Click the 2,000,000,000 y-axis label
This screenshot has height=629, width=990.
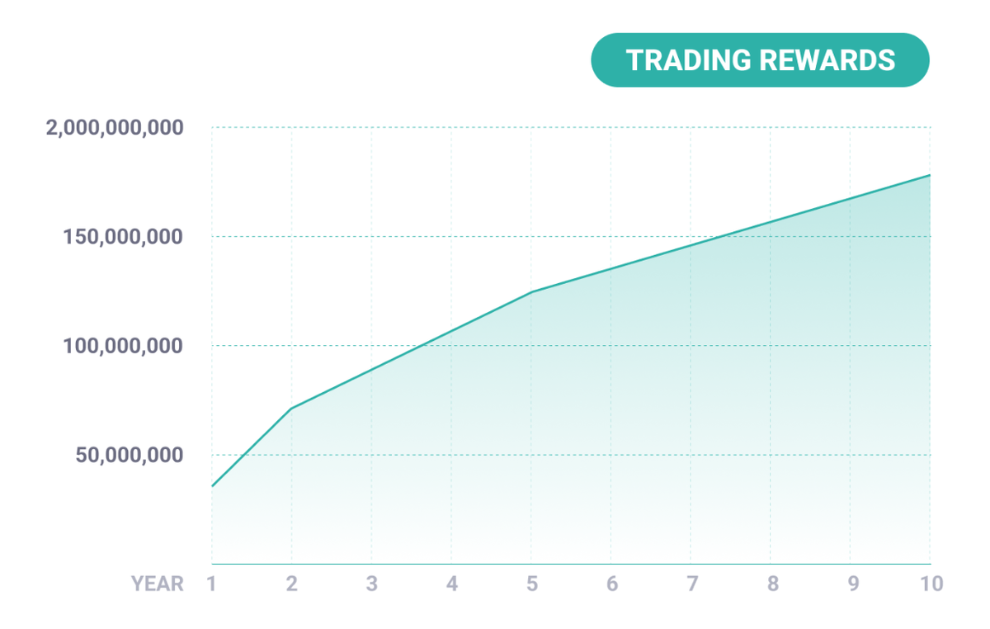(115, 128)
